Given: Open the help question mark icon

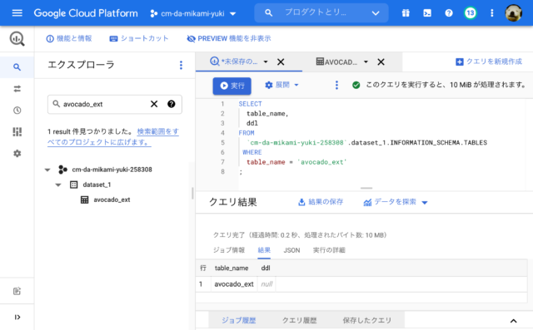Looking at the screenshot, I should (x=449, y=13).
